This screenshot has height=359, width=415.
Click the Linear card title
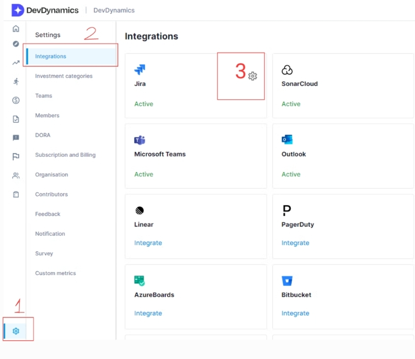[x=144, y=224]
